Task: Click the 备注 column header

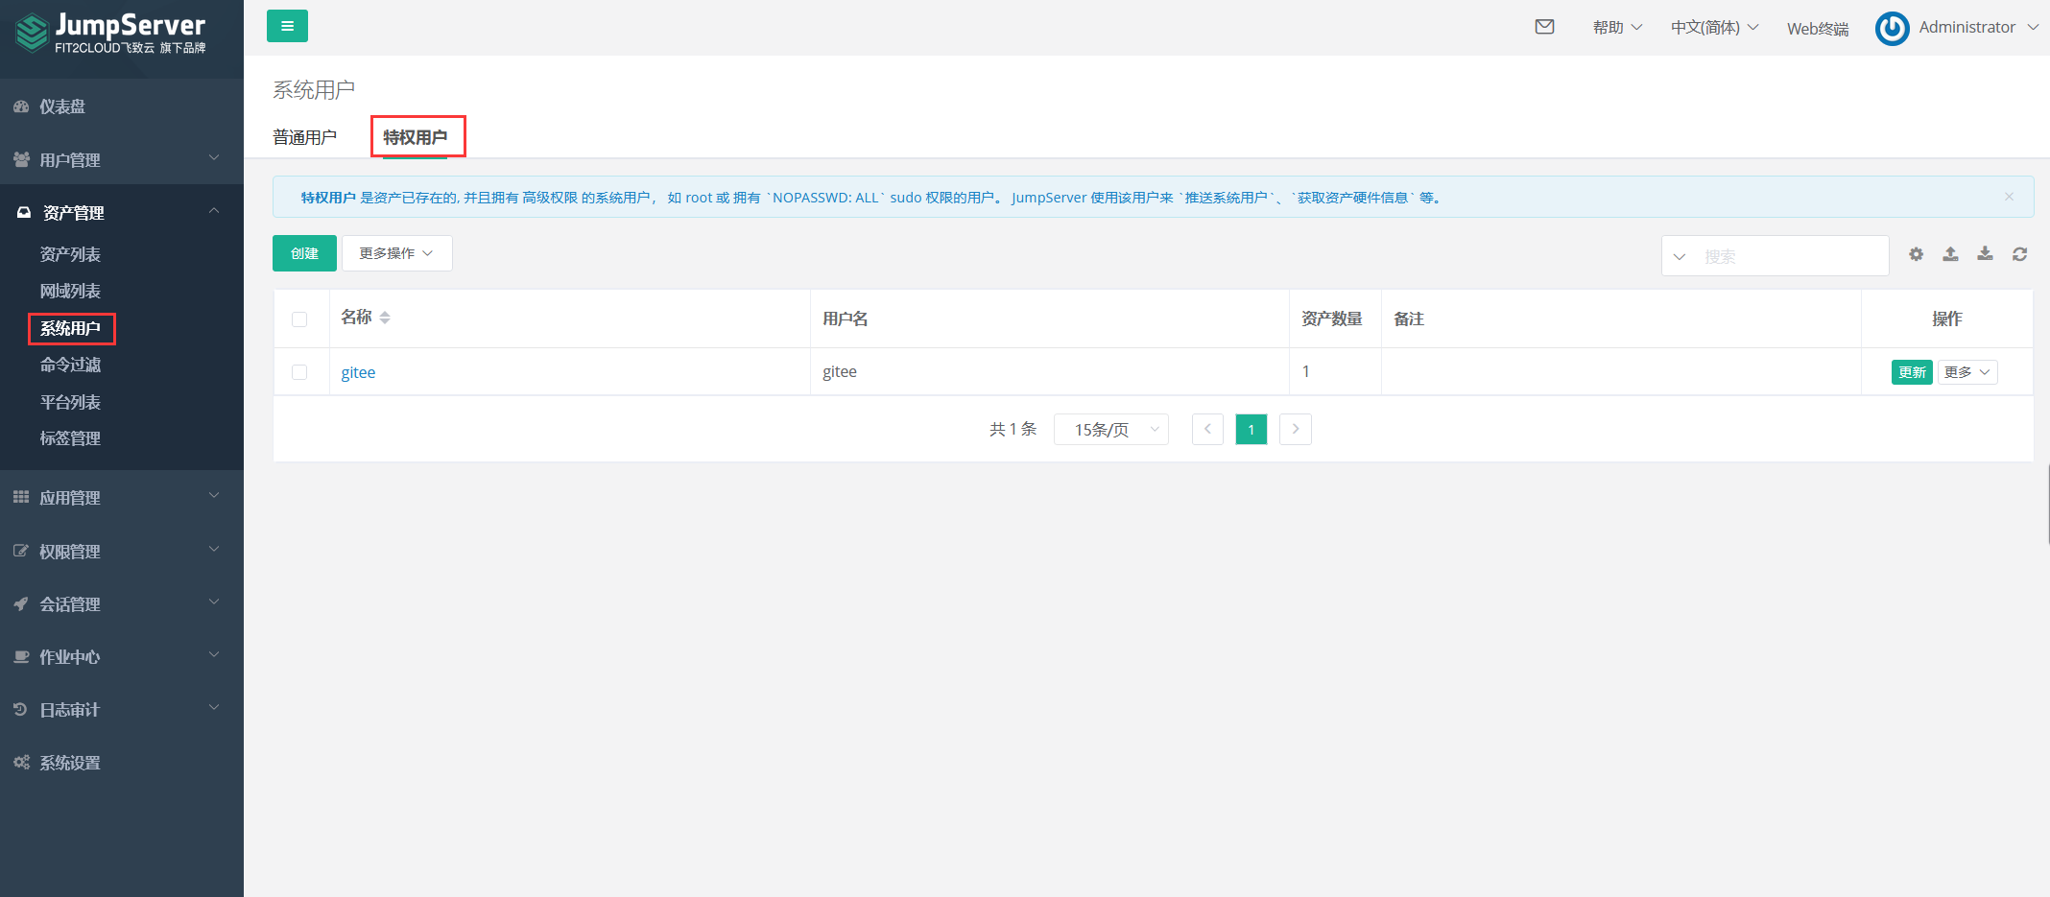Action: (1409, 319)
